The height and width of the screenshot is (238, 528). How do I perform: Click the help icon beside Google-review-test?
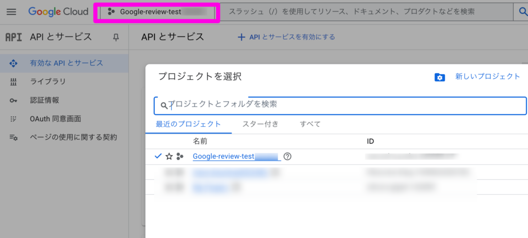pos(287,157)
